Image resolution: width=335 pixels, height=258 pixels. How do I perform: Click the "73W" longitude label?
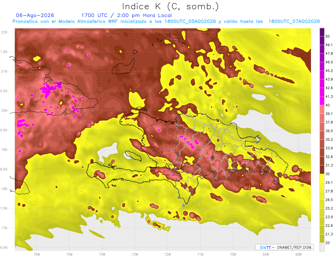point(135,254)
